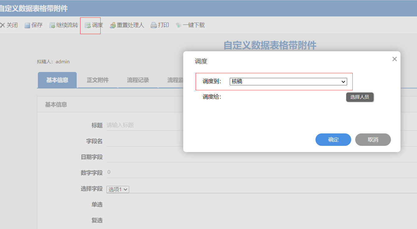
Task: Click the one-click download (一键下载) icon
Action: 179,25
